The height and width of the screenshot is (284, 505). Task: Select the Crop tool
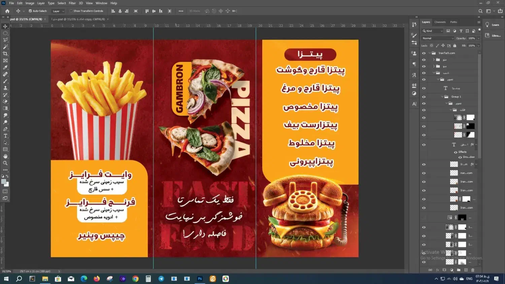pyautogui.click(x=5, y=54)
